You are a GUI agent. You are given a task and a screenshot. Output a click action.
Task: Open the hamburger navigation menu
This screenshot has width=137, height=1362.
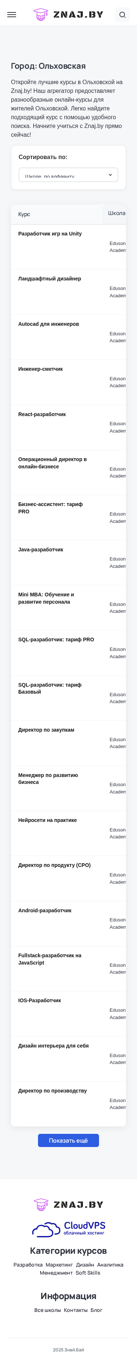[12, 15]
